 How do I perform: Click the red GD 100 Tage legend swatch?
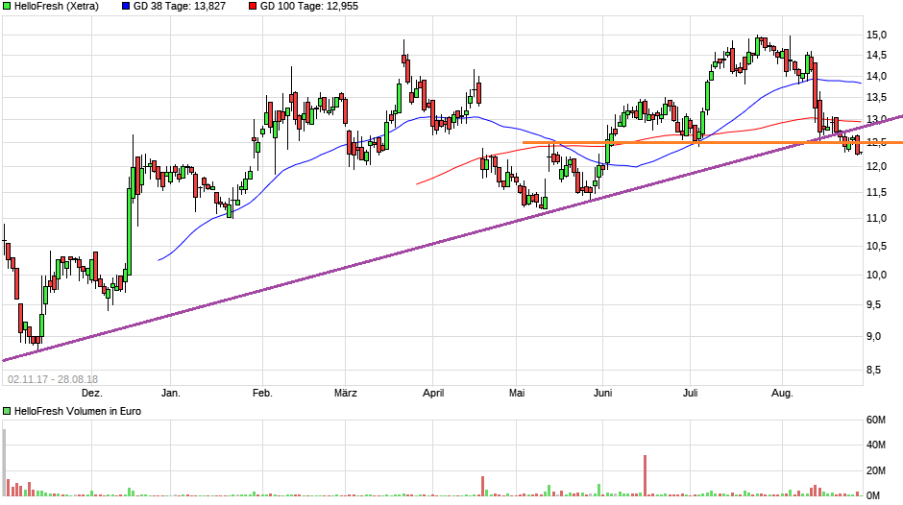(253, 6)
